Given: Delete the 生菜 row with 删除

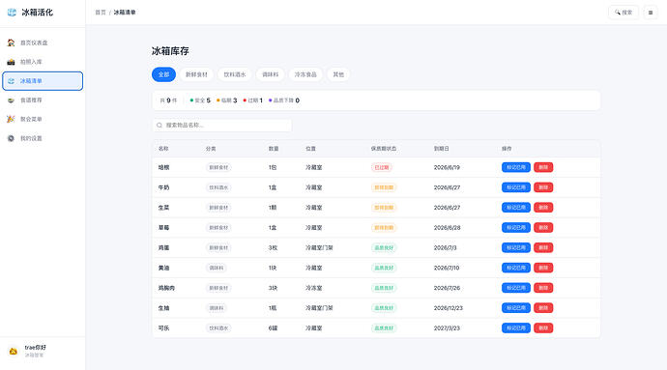Looking at the screenshot, I should pos(543,208).
